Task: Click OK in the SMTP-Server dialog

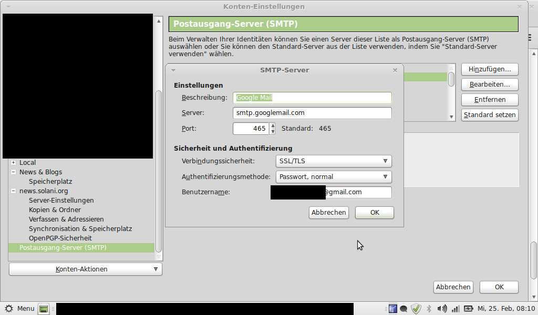Action: (x=374, y=213)
